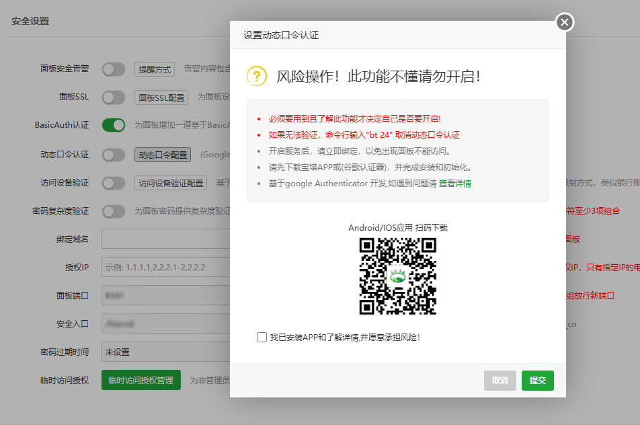Viewport: 640px width, 425px height.
Task: Toggle the 面板安全告警 switch
Action: 114,69
